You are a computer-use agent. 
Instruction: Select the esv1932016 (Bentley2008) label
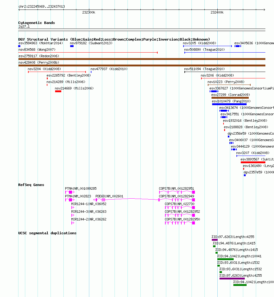245,121
